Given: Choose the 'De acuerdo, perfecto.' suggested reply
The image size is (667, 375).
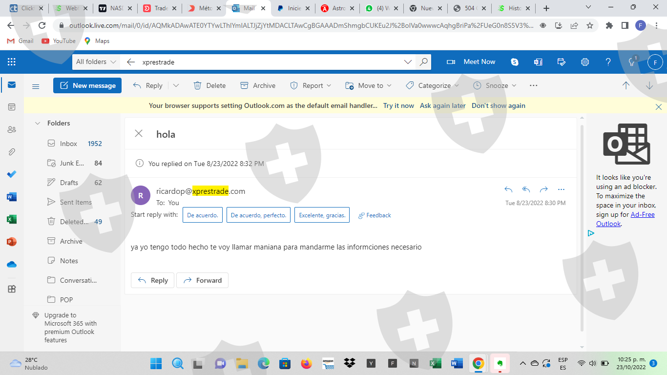Looking at the screenshot, I should pyautogui.click(x=259, y=215).
